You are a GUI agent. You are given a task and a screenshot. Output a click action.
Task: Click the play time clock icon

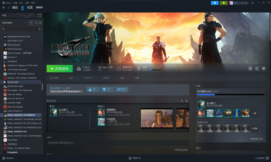pos(119,69)
